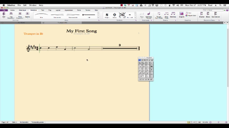Click the Transposing score status bar entry

[38, 122]
